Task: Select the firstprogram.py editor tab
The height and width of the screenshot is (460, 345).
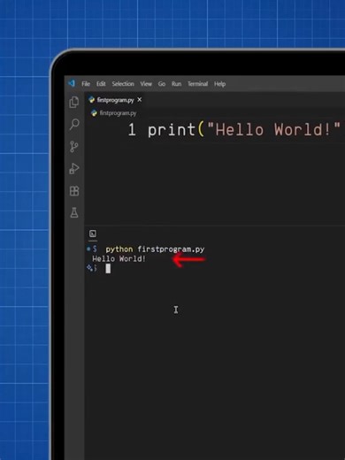Action: [115, 100]
